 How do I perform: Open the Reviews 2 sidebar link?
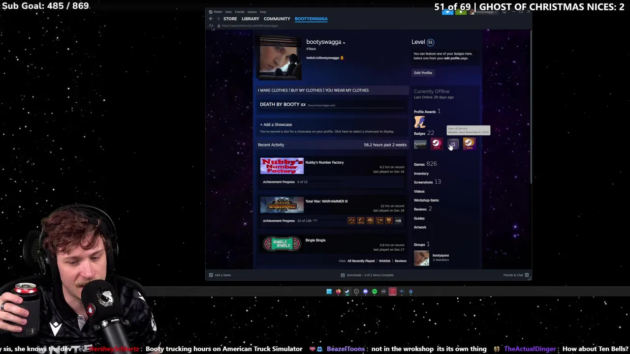[423, 209]
